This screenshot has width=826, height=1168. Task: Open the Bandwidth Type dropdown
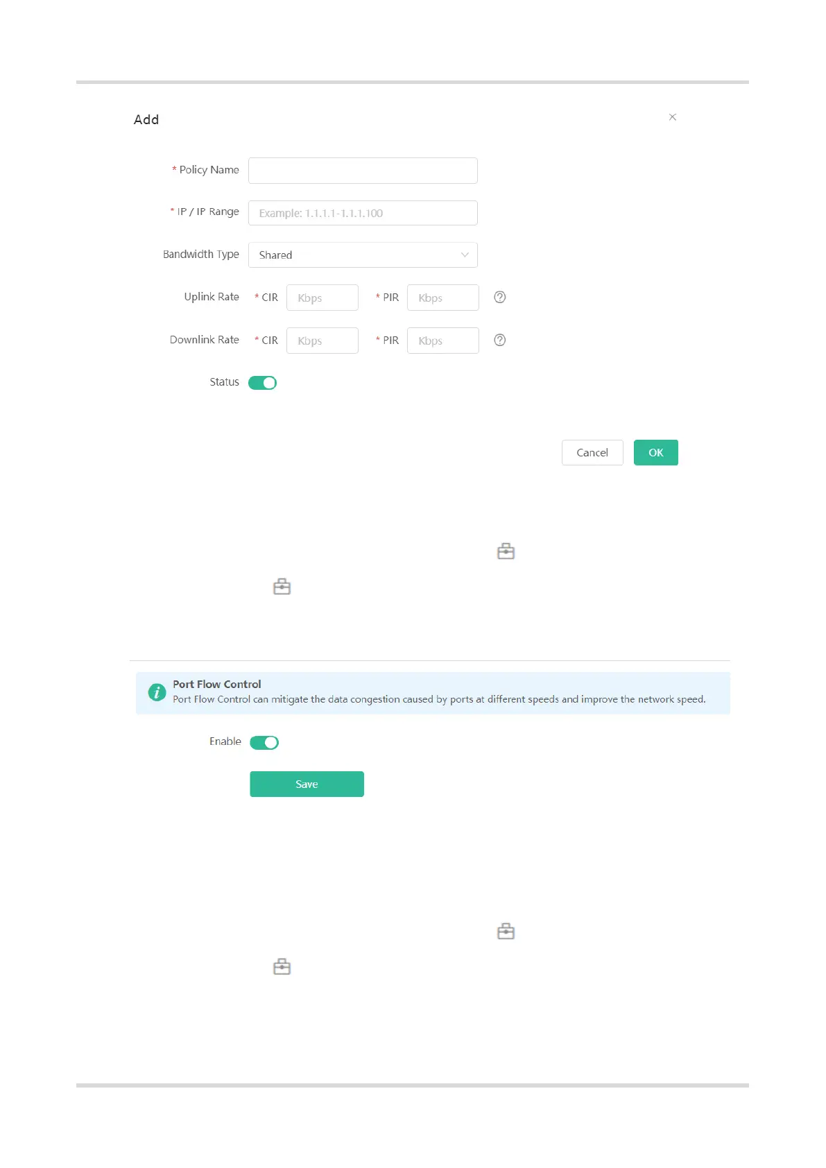[x=362, y=255]
